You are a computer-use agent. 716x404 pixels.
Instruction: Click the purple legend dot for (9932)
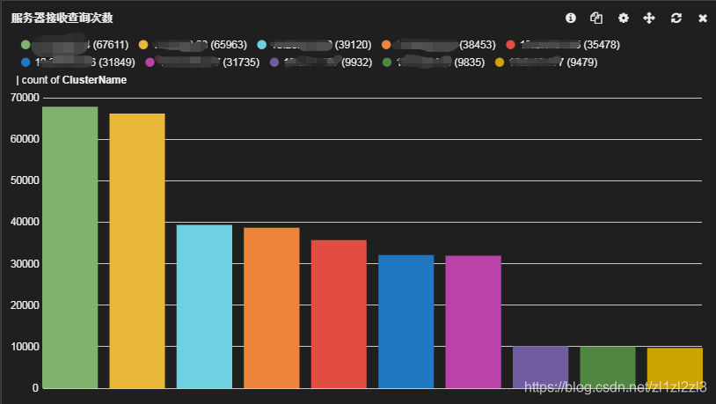[274, 62]
